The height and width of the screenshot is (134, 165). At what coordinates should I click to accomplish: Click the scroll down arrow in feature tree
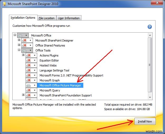point(150,97)
